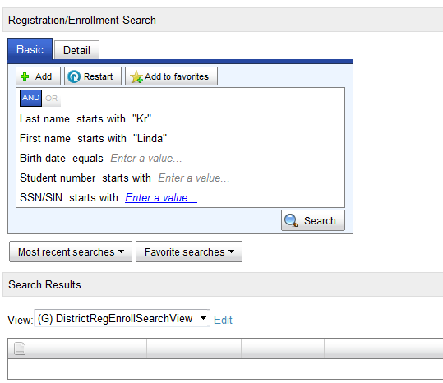This screenshot has width=443, height=383.
Task: Click the star Add to favorites icon
Action: (x=136, y=76)
